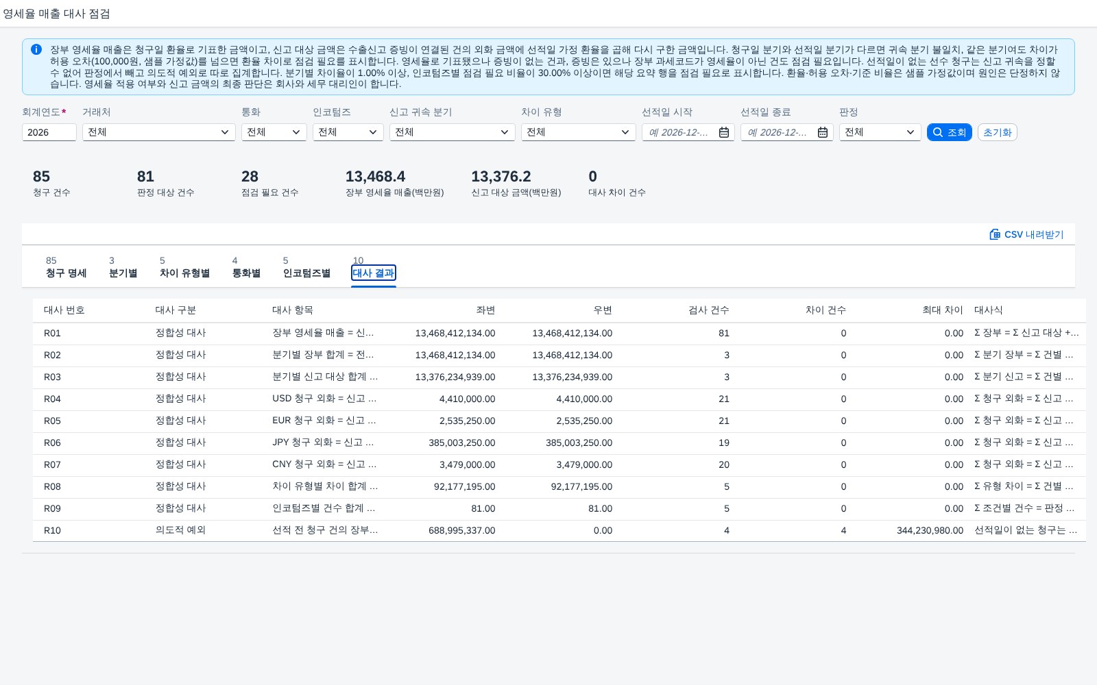Click the info icon in the notice banner
This screenshot has height=685, width=1097.
click(36, 49)
